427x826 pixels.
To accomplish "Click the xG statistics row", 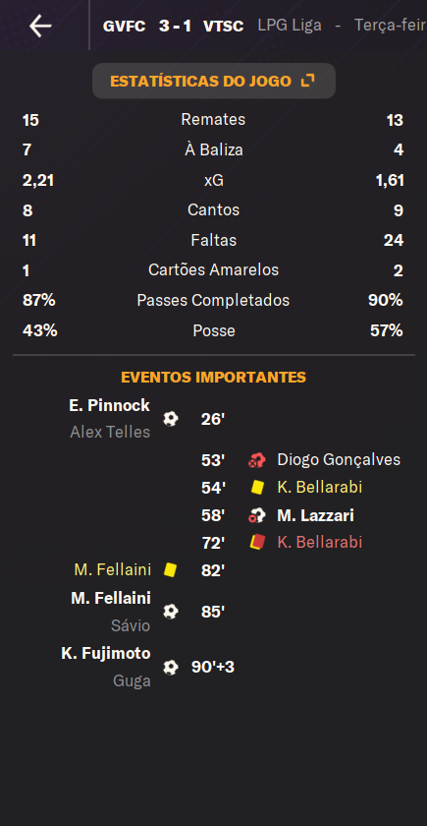I will tap(213, 181).
